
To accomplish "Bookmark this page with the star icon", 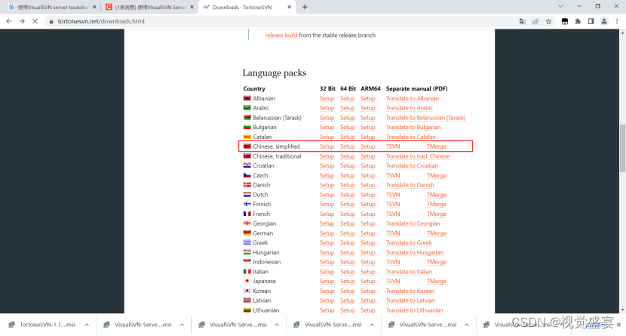I will [x=548, y=21].
